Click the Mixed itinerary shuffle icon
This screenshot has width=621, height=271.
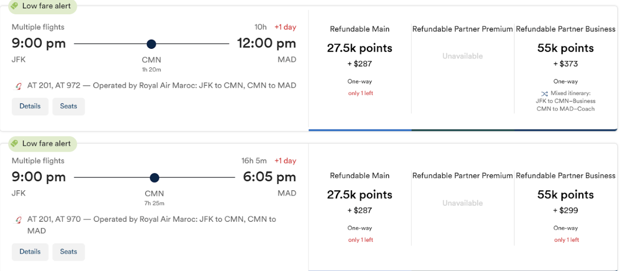(544, 94)
